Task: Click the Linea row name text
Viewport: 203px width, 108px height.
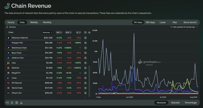Action: click(14, 78)
